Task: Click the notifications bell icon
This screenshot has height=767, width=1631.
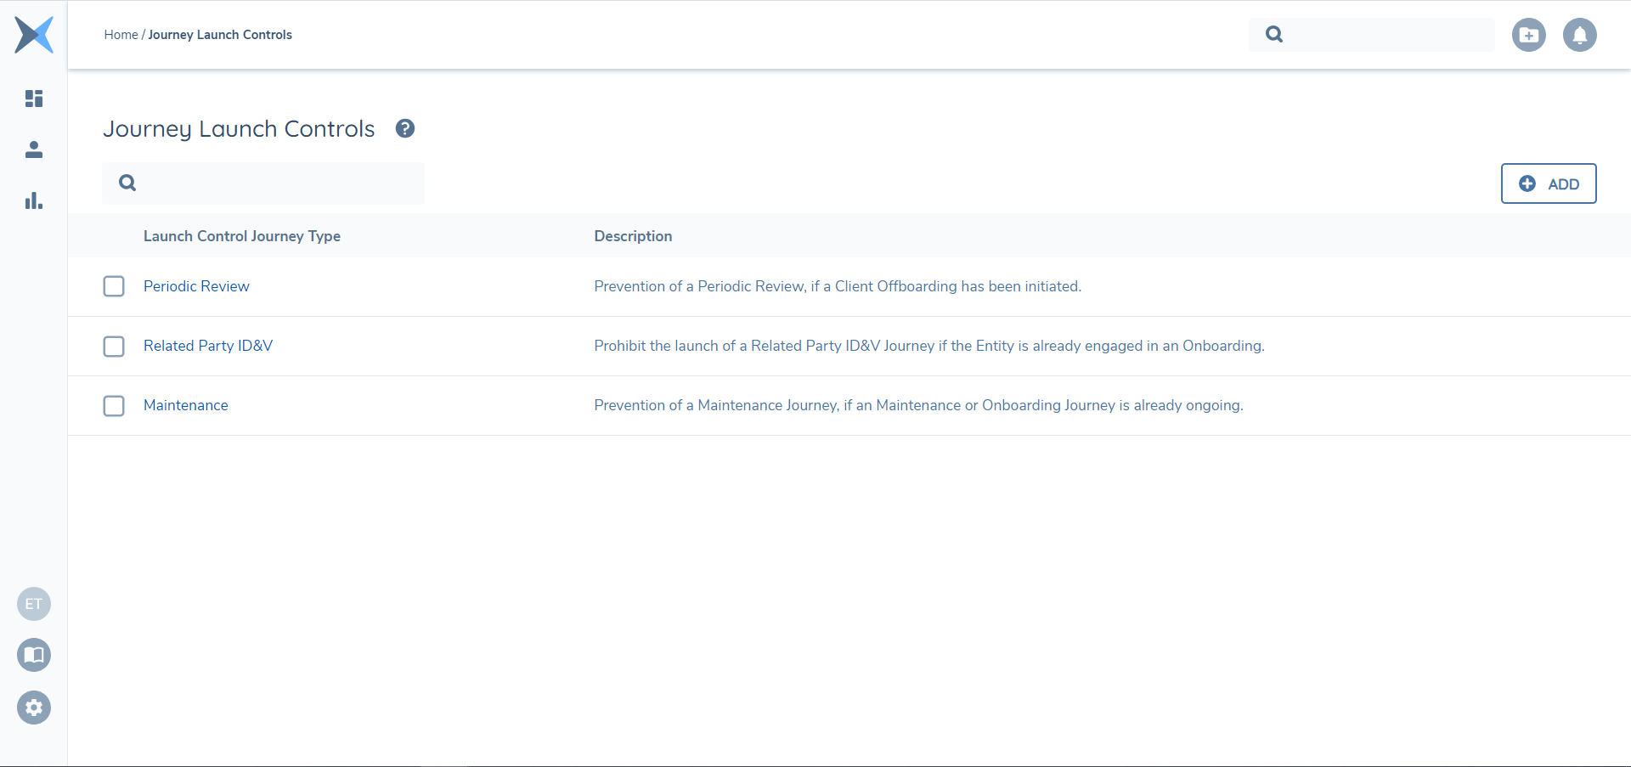Action: point(1579,35)
